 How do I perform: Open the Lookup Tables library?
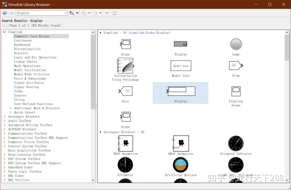pos(25,62)
